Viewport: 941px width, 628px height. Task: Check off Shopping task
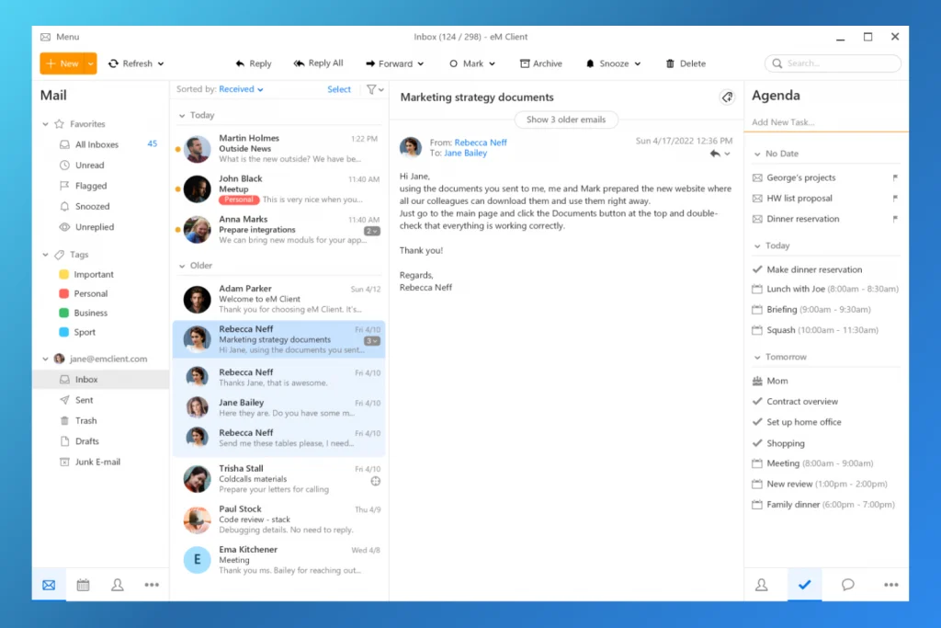tap(757, 443)
